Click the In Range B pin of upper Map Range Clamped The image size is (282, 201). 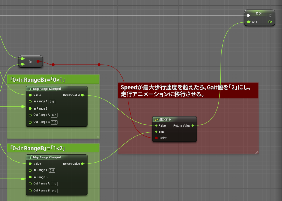(30, 108)
